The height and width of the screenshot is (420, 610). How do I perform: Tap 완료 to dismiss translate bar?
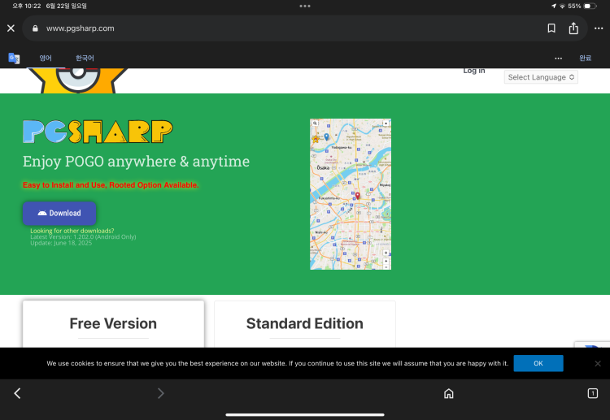point(585,58)
